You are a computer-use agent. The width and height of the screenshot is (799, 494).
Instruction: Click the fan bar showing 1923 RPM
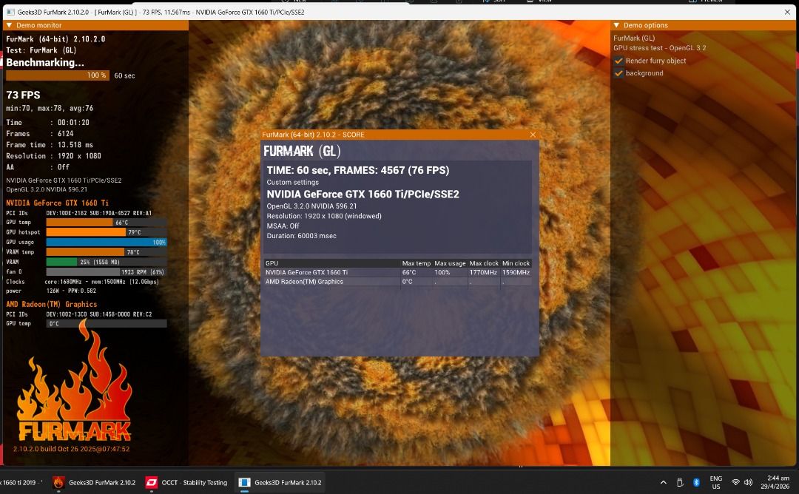[106, 272]
